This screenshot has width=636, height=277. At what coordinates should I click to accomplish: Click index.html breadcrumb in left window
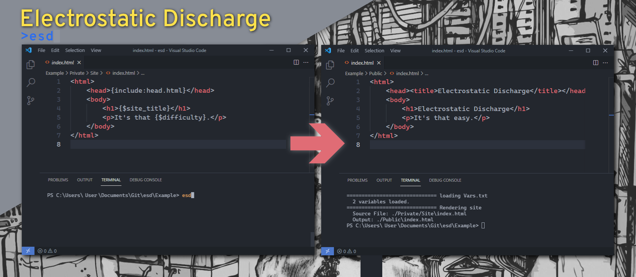pyautogui.click(x=120, y=73)
